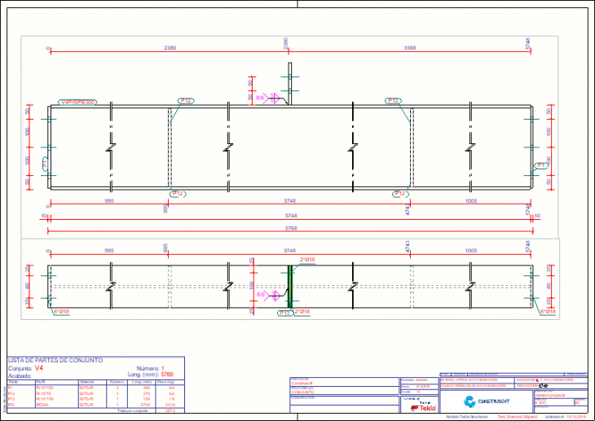595x421 pixels.
Task: Select the lower-left P12 part mark
Action: pyautogui.click(x=178, y=194)
